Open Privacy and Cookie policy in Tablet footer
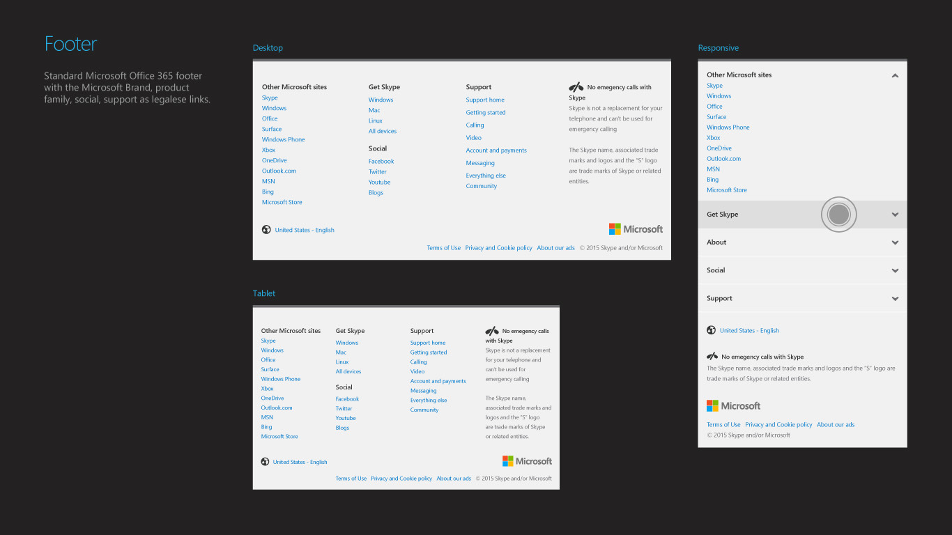This screenshot has height=535, width=952. (401, 479)
